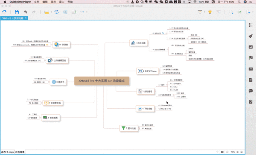
Task: Select topic 5 with the green funnel icon
Action: pos(129,128)
